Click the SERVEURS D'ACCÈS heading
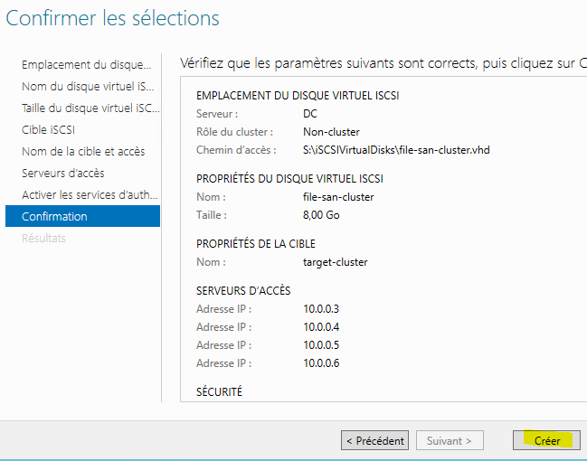Image resolution: width=587 pixels, height=461 pixels. point(243,291)
